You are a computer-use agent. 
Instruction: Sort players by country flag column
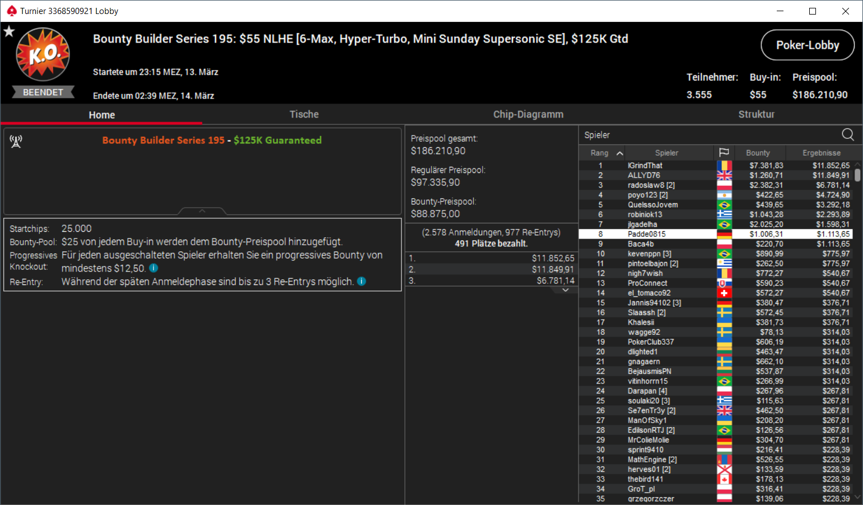click(724, 153)
